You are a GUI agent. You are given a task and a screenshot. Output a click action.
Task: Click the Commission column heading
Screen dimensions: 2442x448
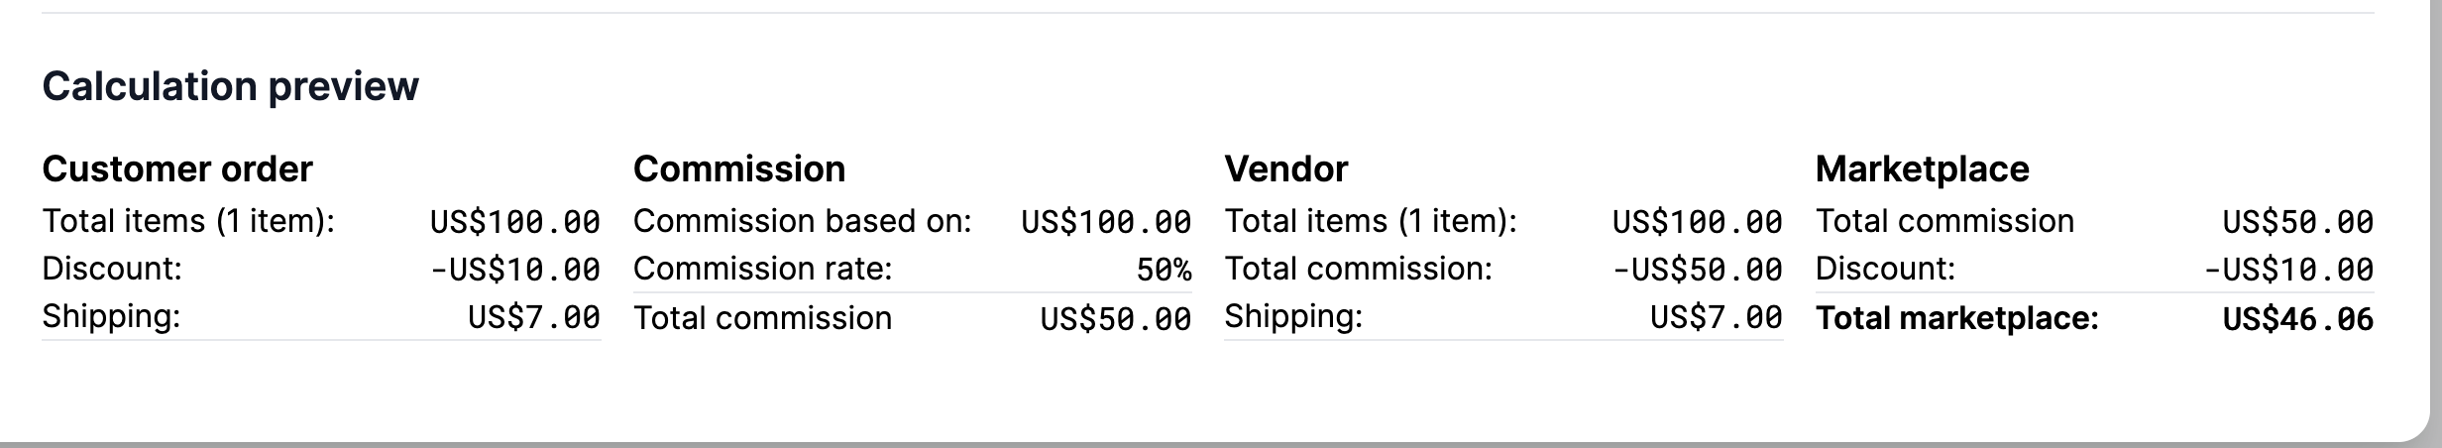tap(739, 169)
